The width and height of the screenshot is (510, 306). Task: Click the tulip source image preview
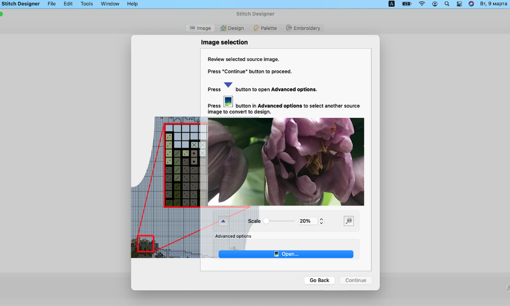286,161
